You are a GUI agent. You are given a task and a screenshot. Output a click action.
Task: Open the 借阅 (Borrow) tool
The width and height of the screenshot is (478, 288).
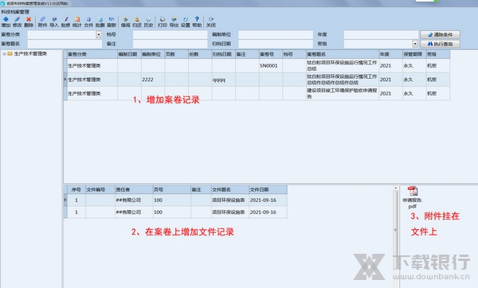click(x=125, y=22)
